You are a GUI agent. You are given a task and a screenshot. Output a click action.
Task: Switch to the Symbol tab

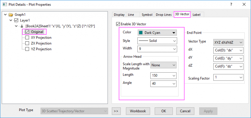tap(147, 15)
